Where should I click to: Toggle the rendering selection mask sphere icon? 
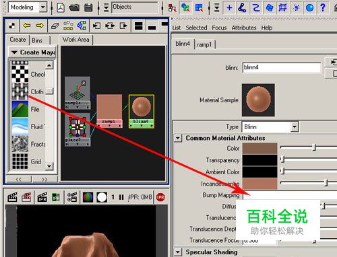click(310, 8)
